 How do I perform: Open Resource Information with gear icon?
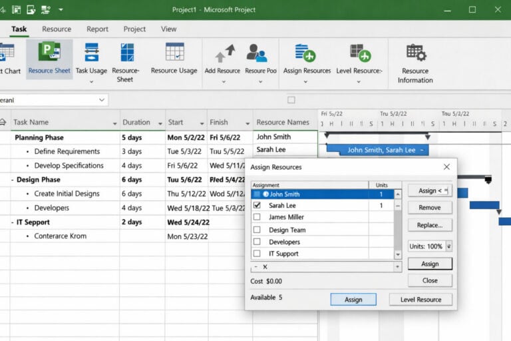[x=416, y=52]
